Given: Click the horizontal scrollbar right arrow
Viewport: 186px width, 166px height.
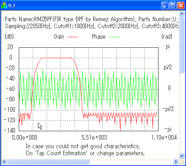Looking at the screenshot, I should tap(176, 161).
